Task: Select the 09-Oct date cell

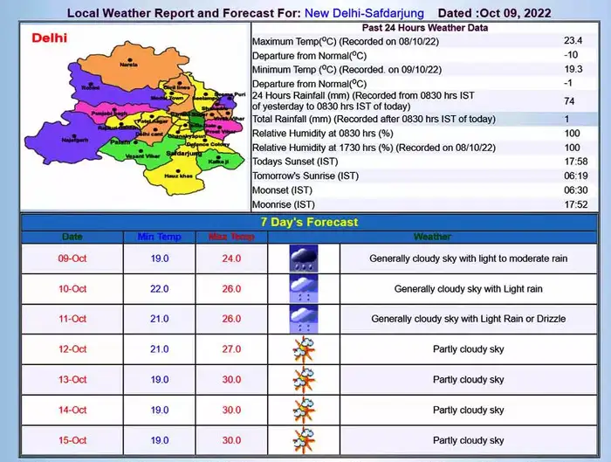Action: coord(72,259)
